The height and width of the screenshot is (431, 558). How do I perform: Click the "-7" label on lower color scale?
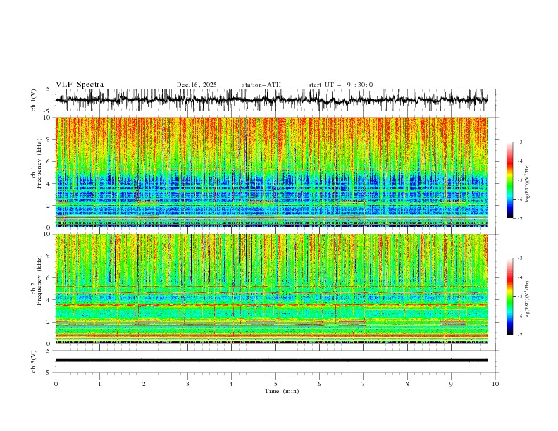[x=520, y=335]
